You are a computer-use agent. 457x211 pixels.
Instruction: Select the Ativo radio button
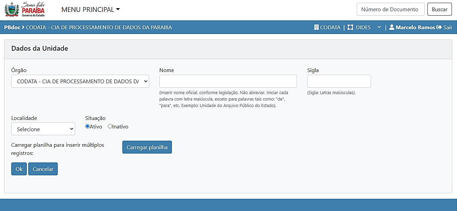pyautogui.click(x=87, y=126)
